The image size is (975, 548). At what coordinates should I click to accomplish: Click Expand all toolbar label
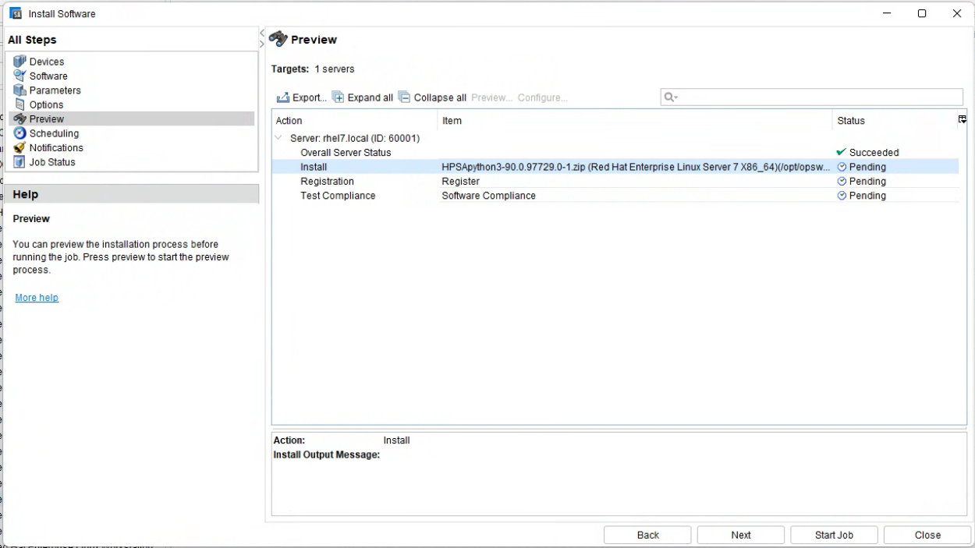(x=370, y=97)
